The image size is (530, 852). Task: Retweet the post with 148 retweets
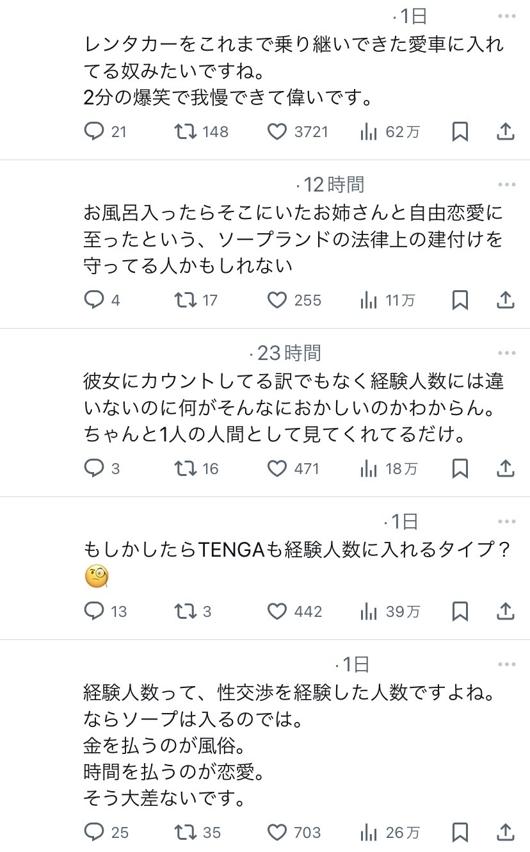[186, 132]
